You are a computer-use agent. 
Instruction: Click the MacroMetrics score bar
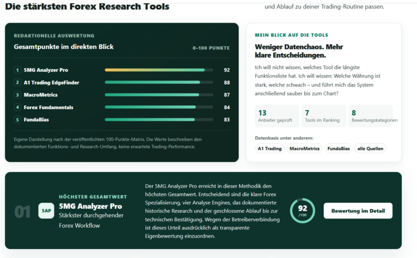tap(159, 94)
